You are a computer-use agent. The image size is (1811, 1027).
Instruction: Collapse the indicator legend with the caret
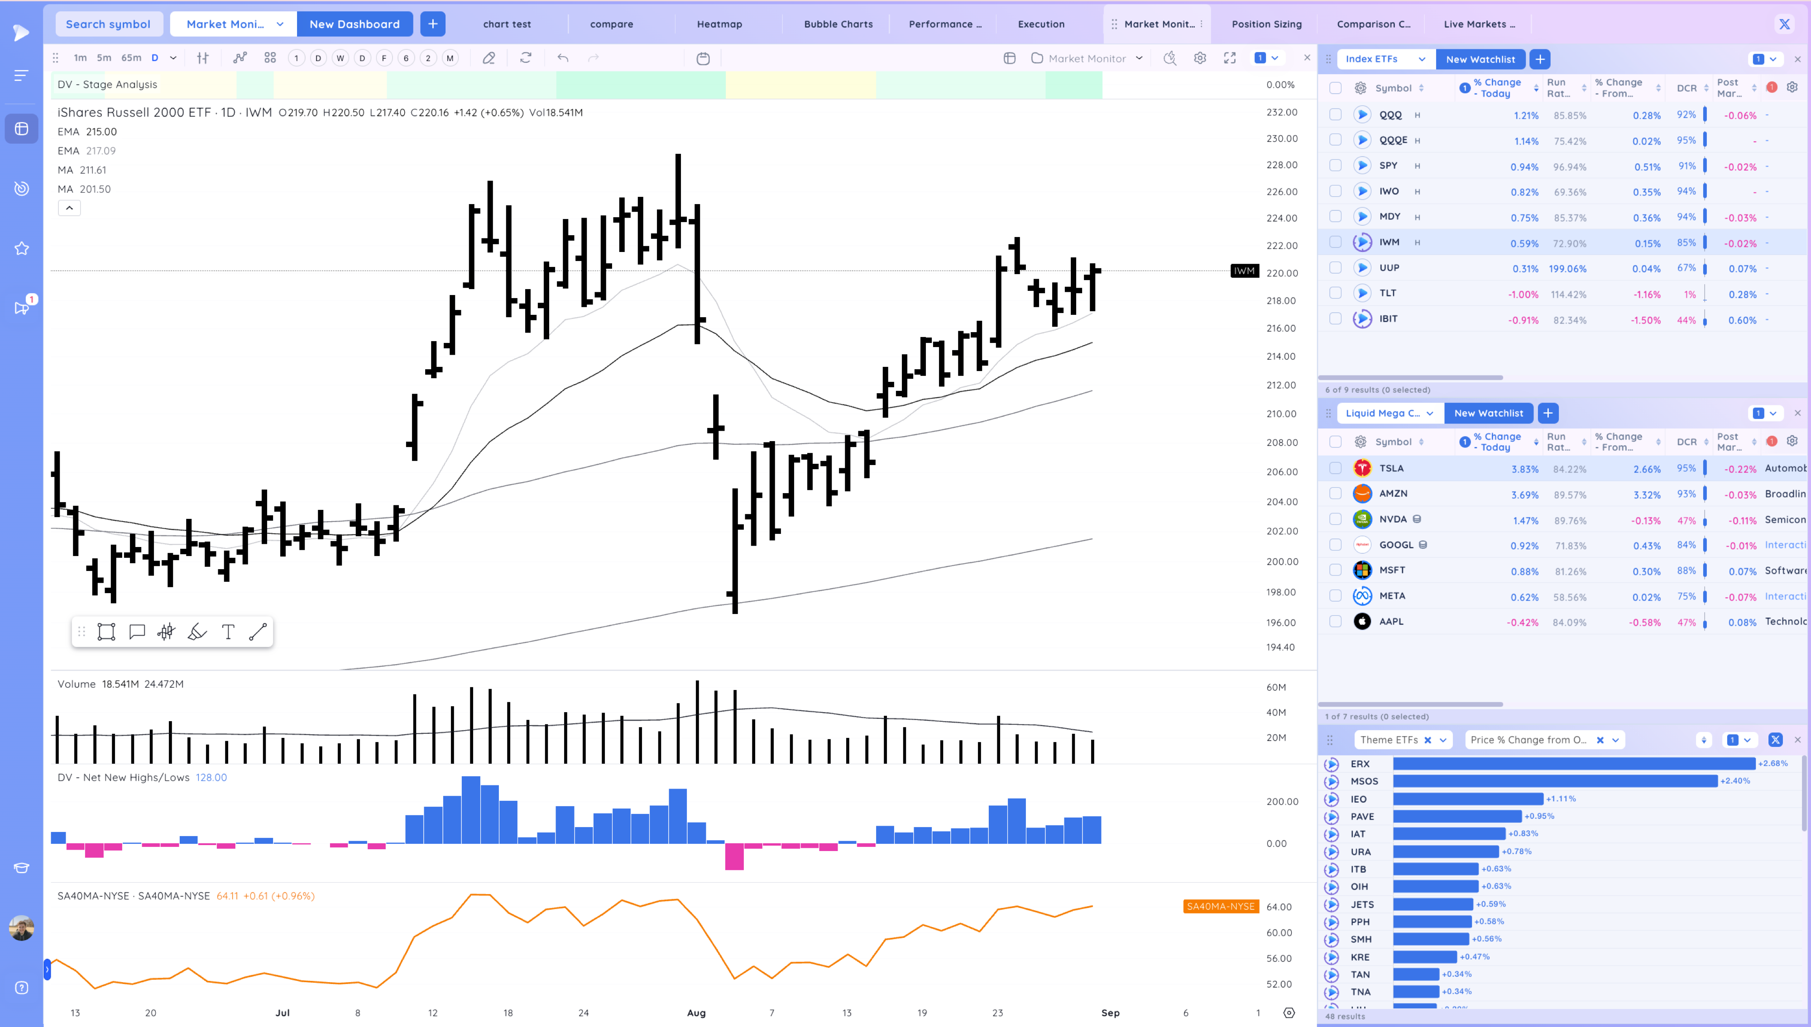coord(69,208)
